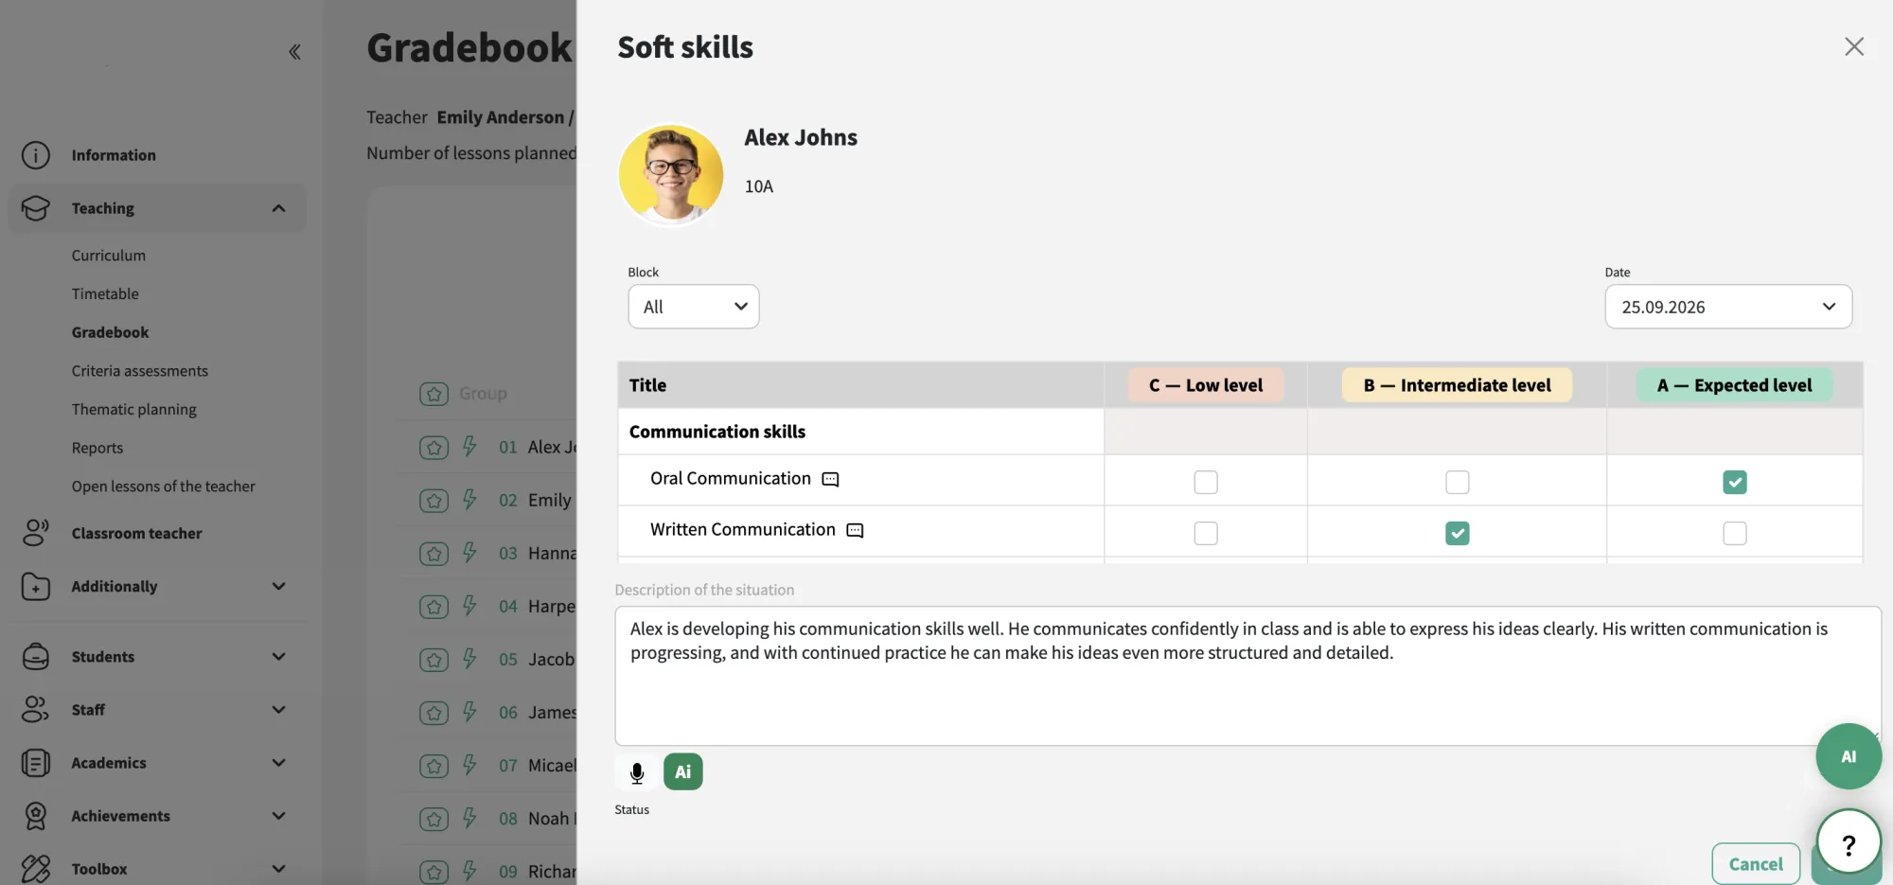Click the Students icon in sidebar
This screenshot has width=1893, height=885.
click(35, 656)
